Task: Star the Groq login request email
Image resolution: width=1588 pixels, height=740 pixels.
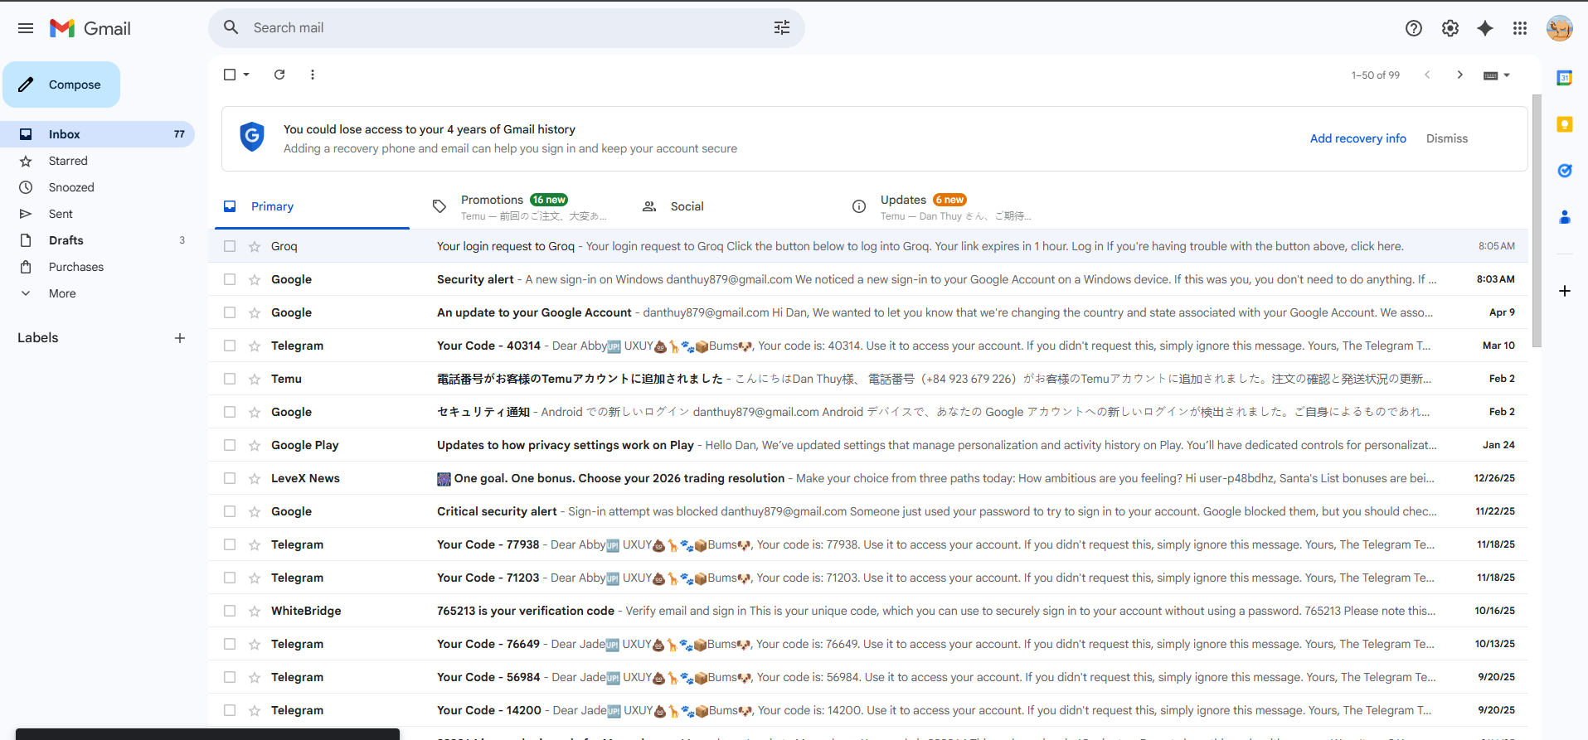Action: coord(255,246)
